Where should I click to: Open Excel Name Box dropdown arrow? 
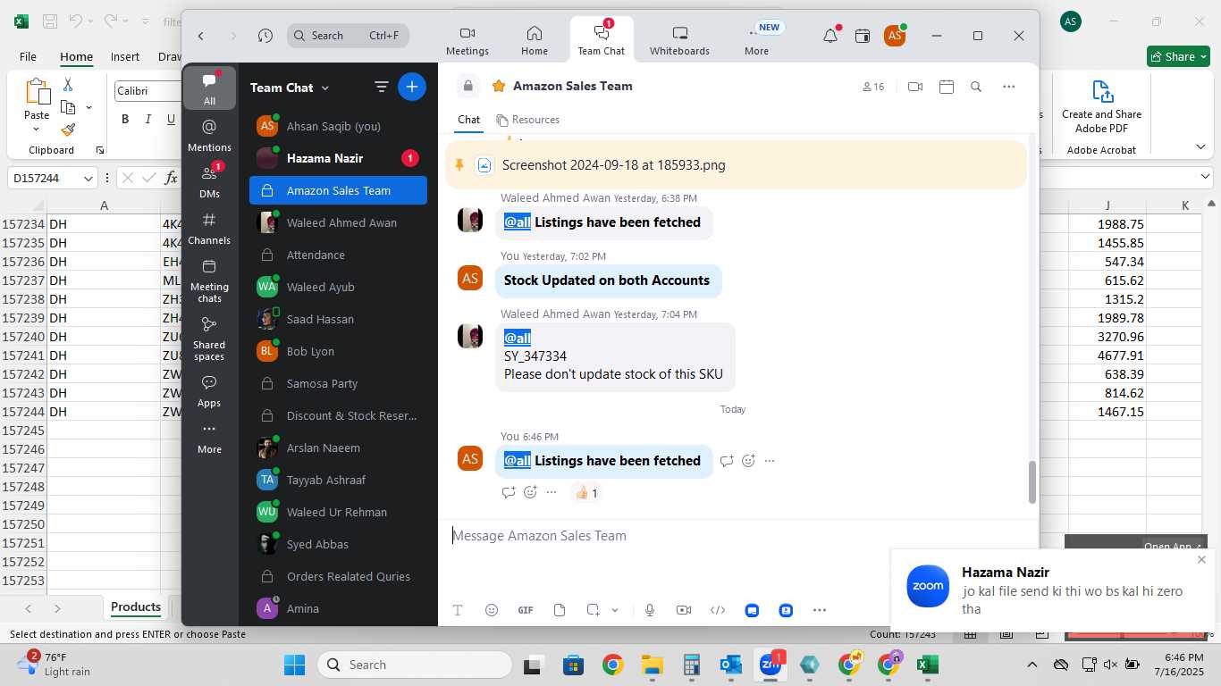pos(88,178)
